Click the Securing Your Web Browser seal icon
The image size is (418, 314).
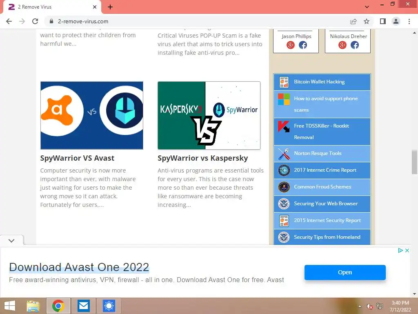(284, 204)
